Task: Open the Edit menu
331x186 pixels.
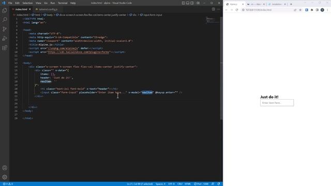Action: [x=17, y=3]
